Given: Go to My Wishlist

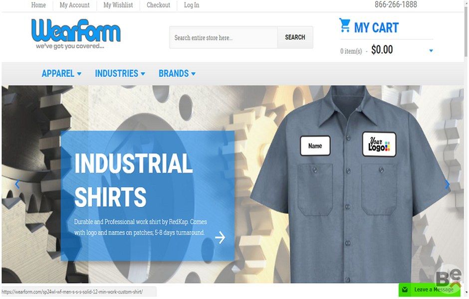Looking at the screenshot, I should click(118, 5).
